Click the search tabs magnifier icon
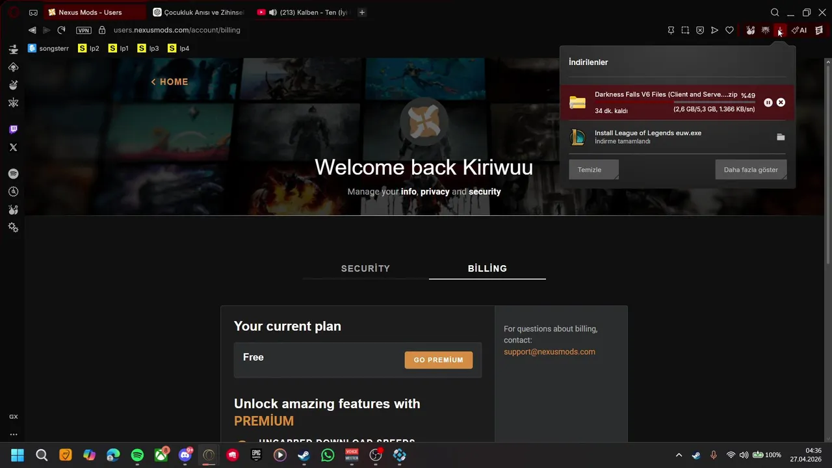This screenshot has height=468, width=832. click(x=775, y=12)
